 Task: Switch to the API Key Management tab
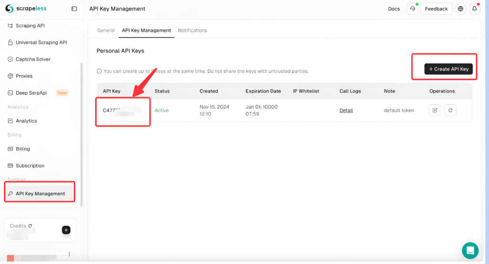point(146,31)
